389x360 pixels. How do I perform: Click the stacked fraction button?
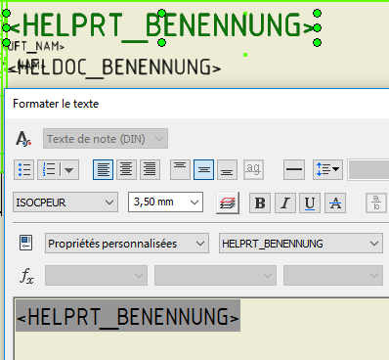pos(376,203)
